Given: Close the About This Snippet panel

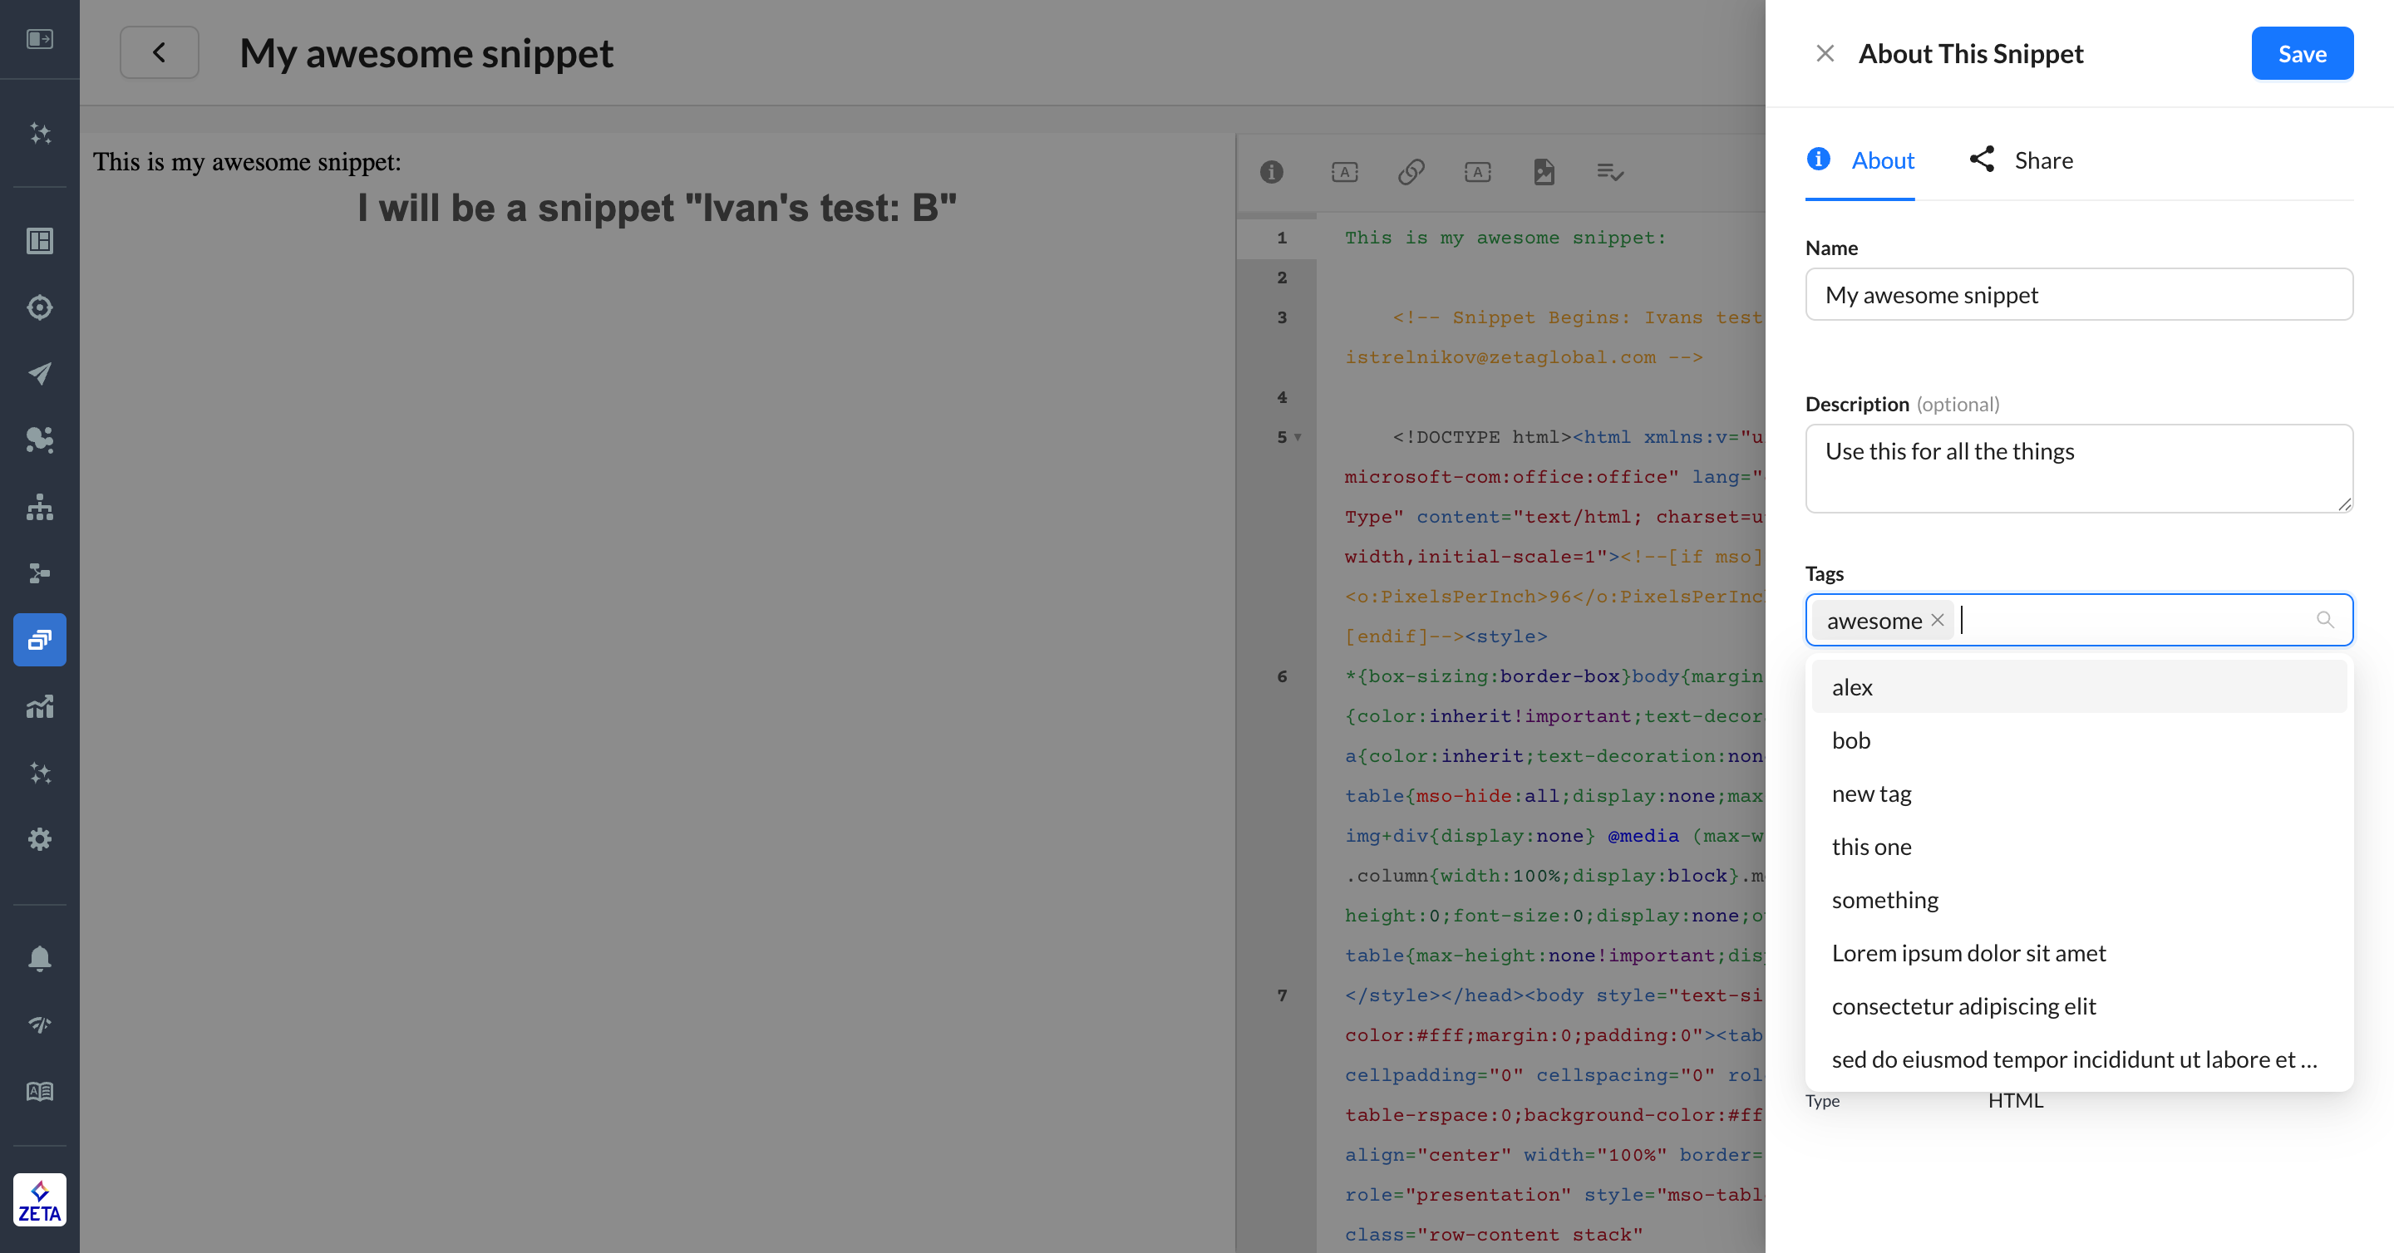Looking at the screenshot, I should point(1825,54).
